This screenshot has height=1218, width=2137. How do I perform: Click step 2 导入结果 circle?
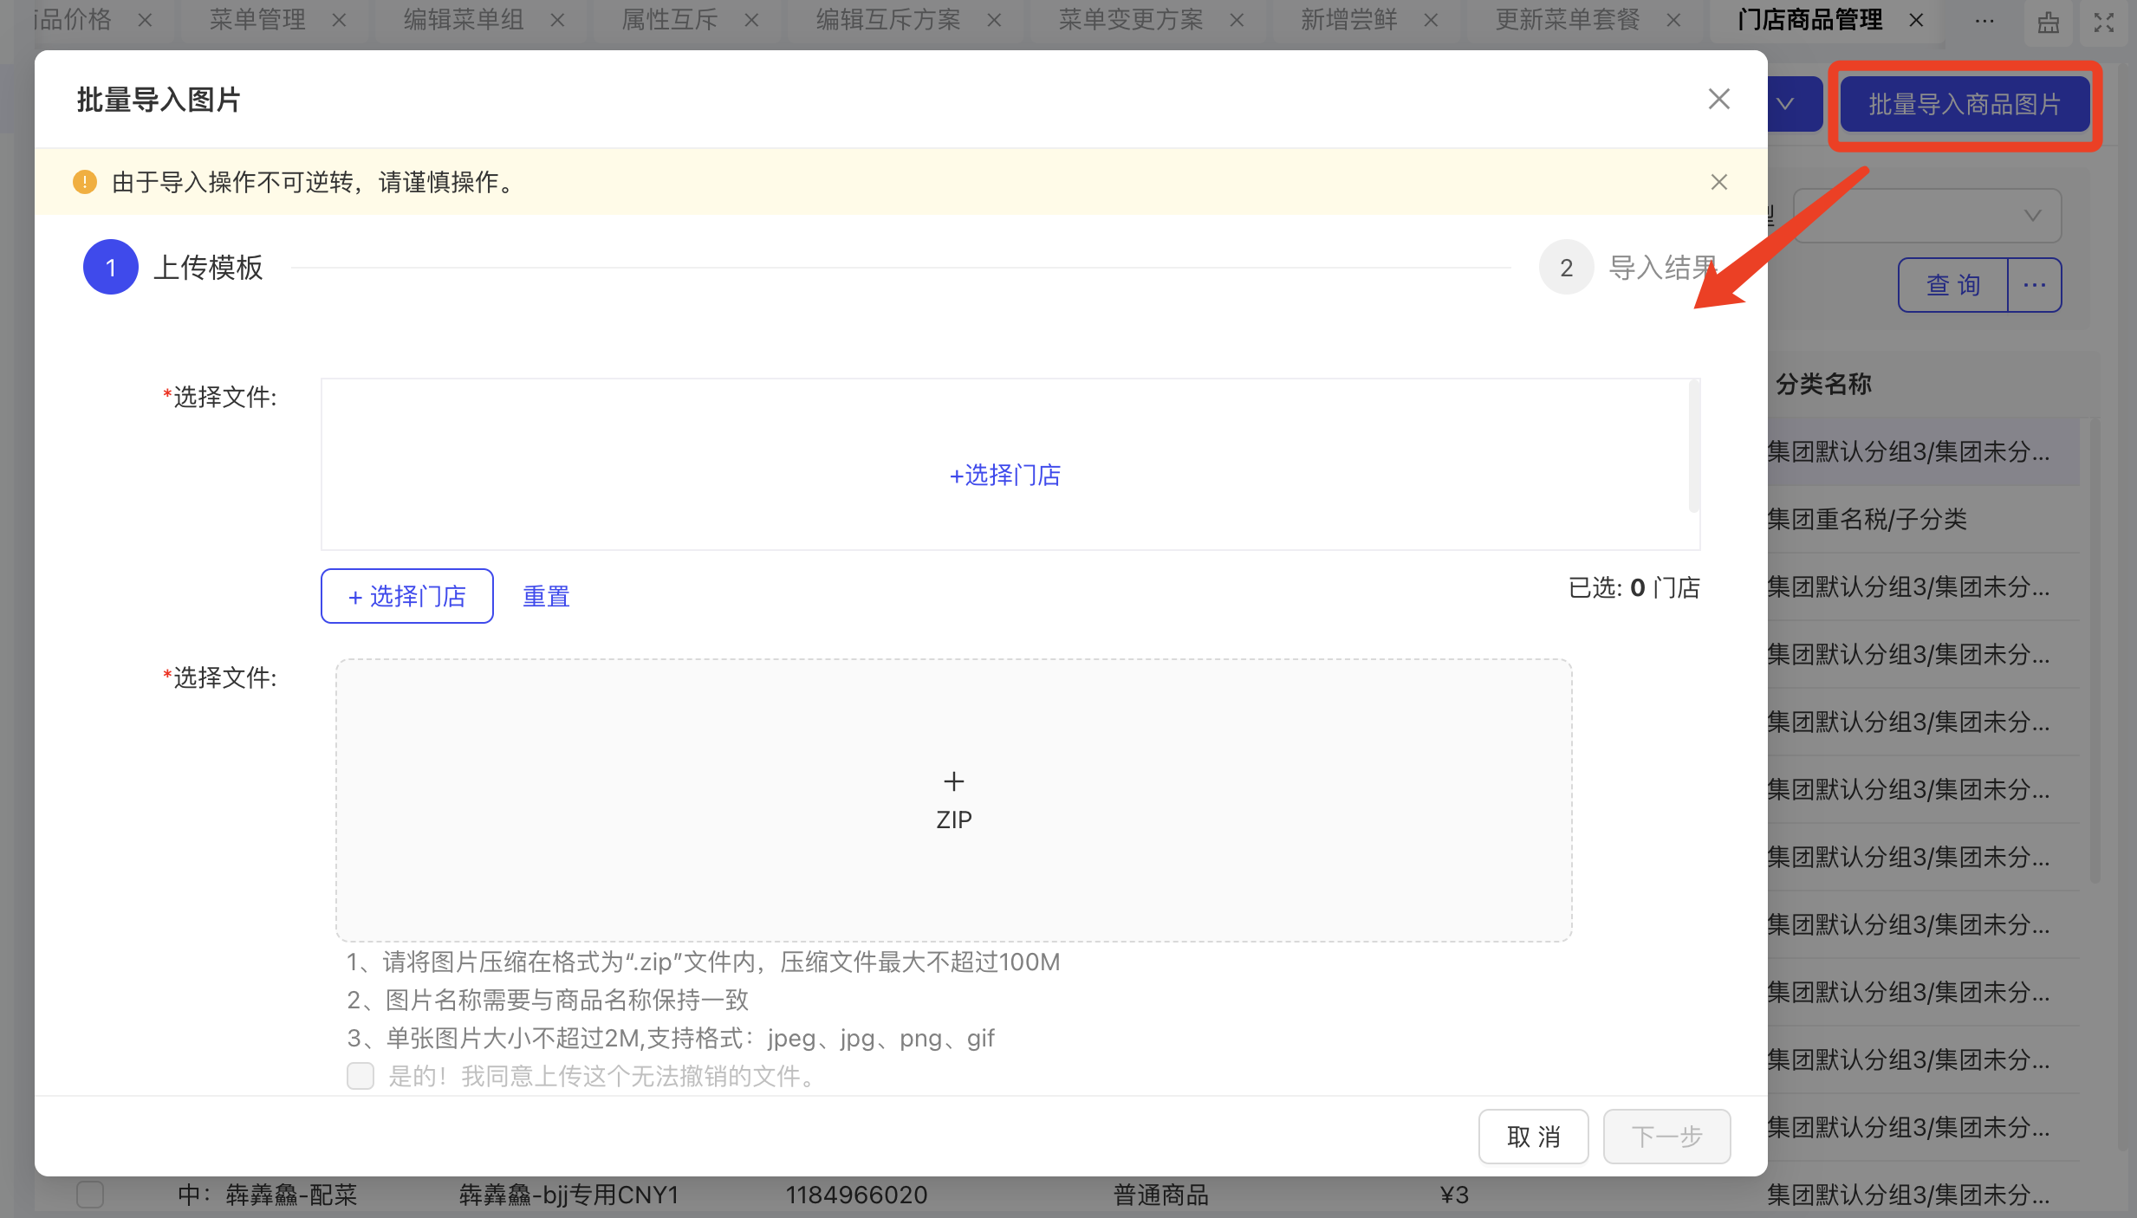pos(1567,267)
